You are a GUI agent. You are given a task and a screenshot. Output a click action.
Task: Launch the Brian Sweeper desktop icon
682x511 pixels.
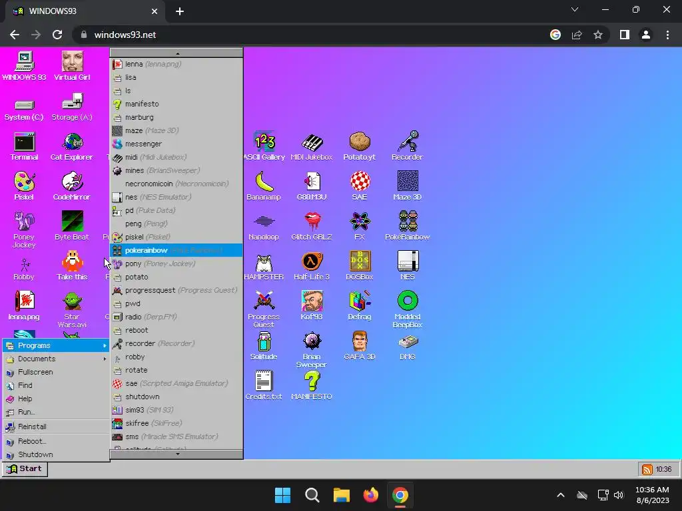pyautogui.click(x=312, y=350)
